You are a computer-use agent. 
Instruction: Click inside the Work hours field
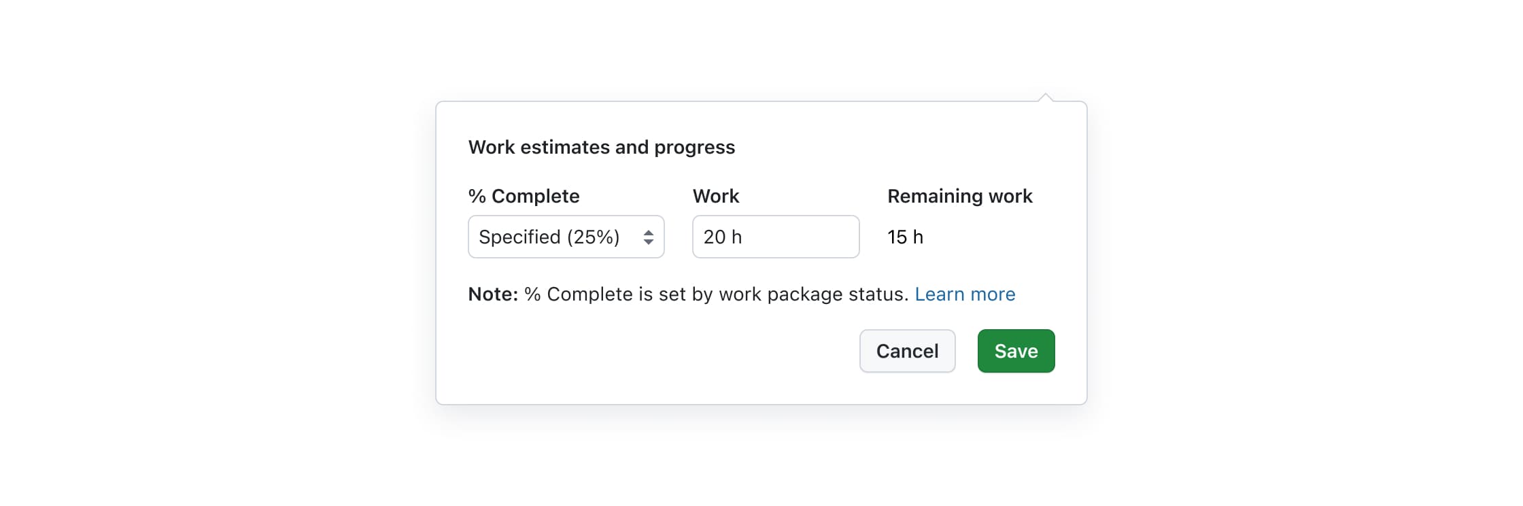775,237
